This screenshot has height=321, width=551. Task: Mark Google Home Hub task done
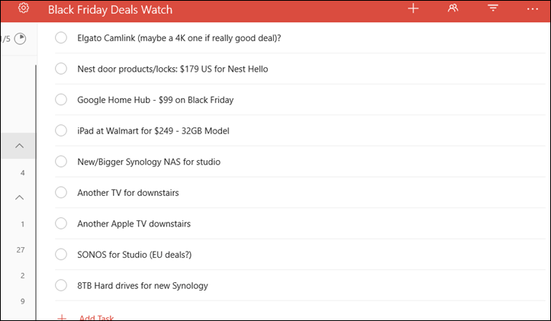[61, 99]
